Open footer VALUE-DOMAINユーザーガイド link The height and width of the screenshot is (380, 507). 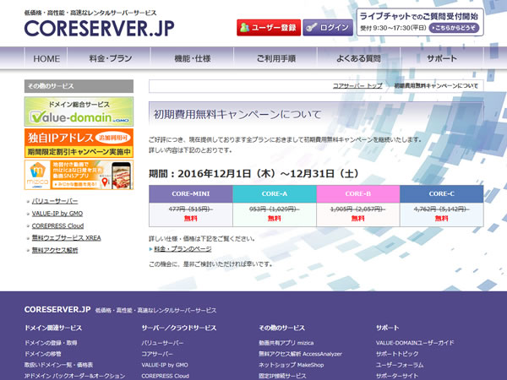click(x=415, y=343)
